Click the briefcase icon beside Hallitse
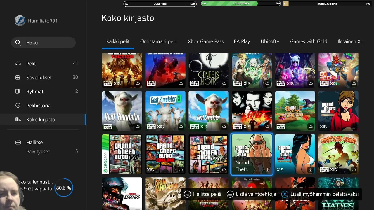This screenshot has width=374, height=210. click(x=18, y=142)
